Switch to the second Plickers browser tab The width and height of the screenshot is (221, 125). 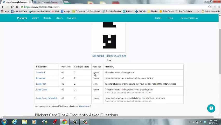click(48, 2)
